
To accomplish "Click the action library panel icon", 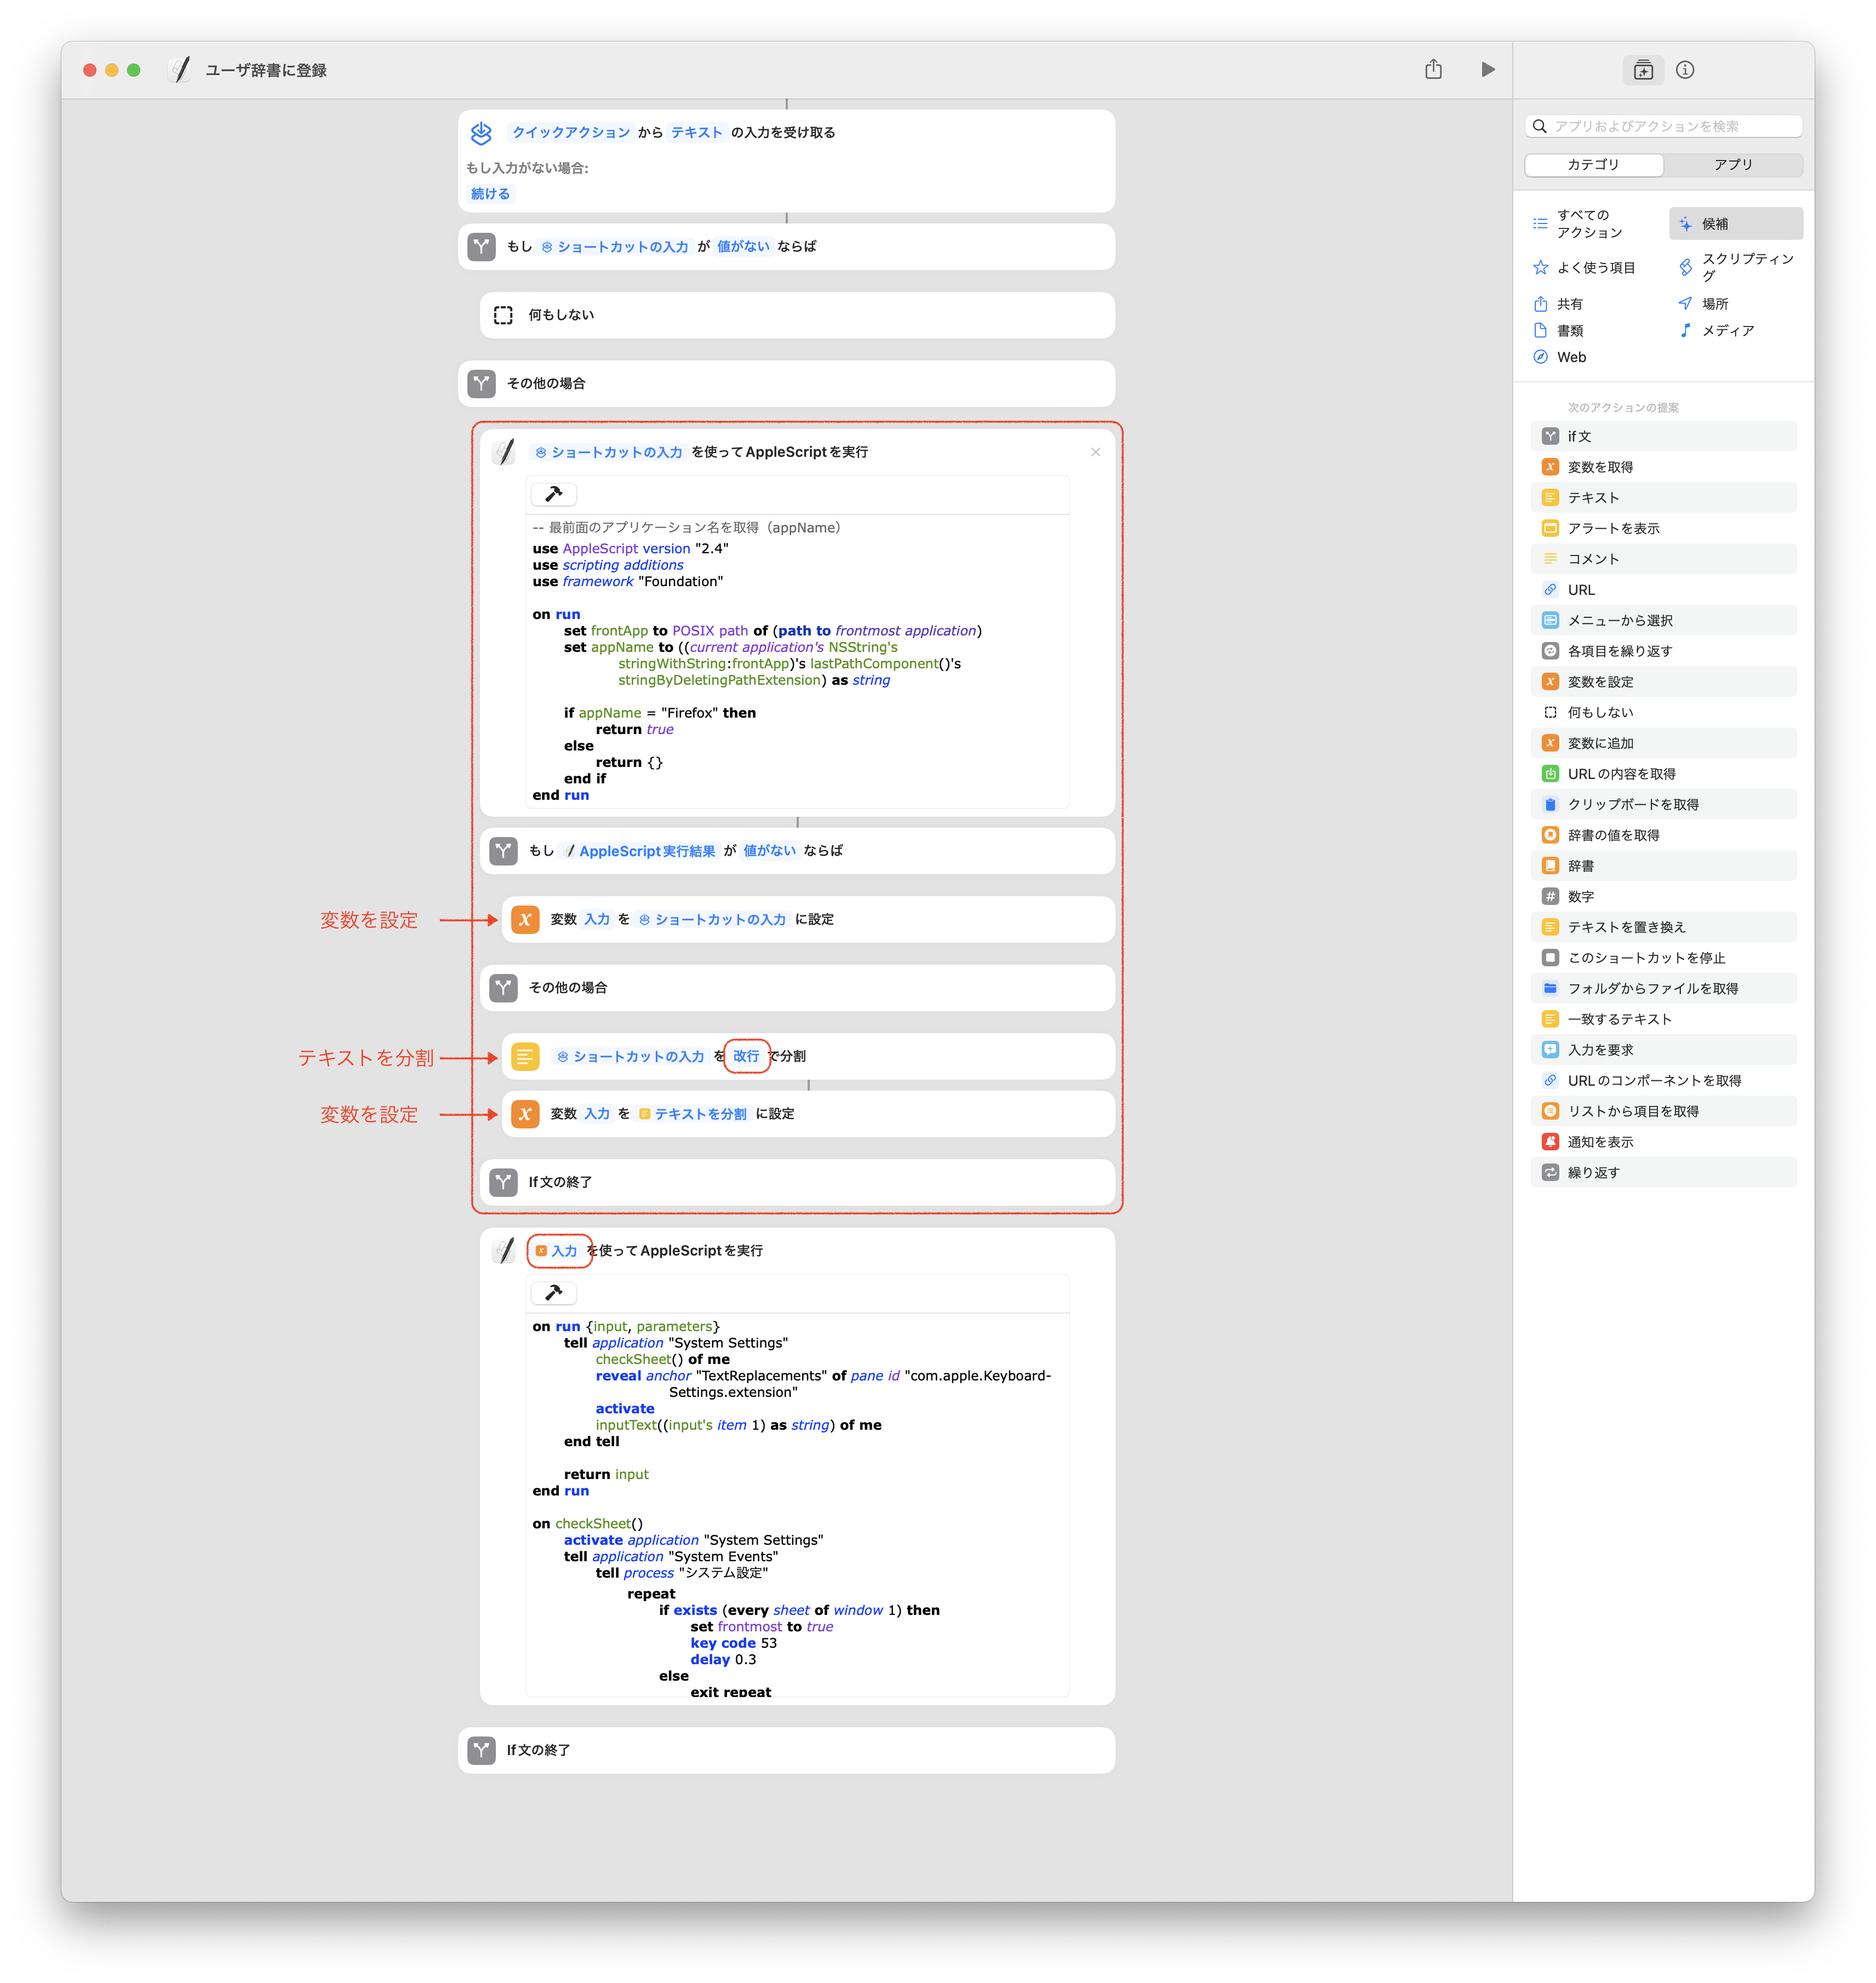I will (1643, 70).
